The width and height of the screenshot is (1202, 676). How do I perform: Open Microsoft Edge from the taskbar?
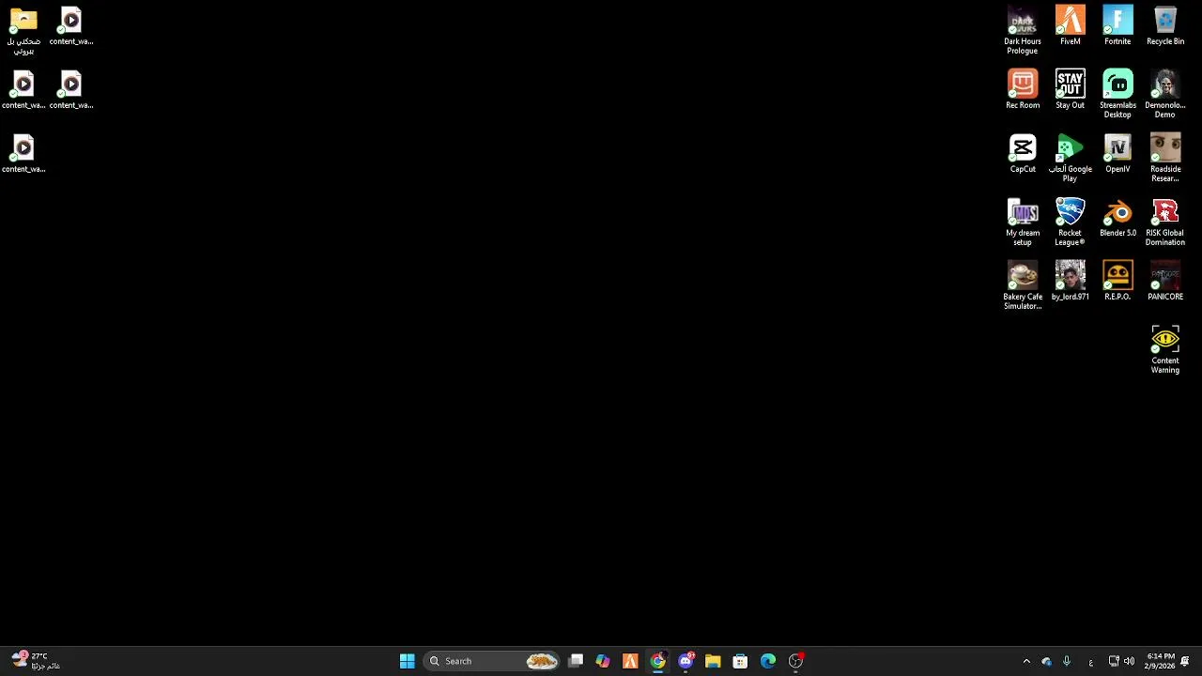coord(768,661)
